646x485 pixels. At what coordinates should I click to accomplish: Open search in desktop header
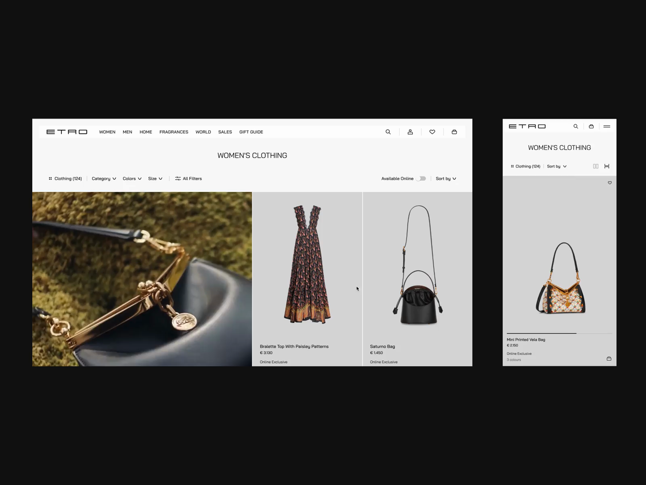pos(388,132)
